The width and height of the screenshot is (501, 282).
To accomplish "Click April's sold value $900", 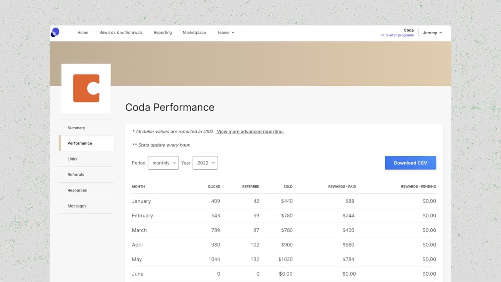I will [x=287, y=244].
